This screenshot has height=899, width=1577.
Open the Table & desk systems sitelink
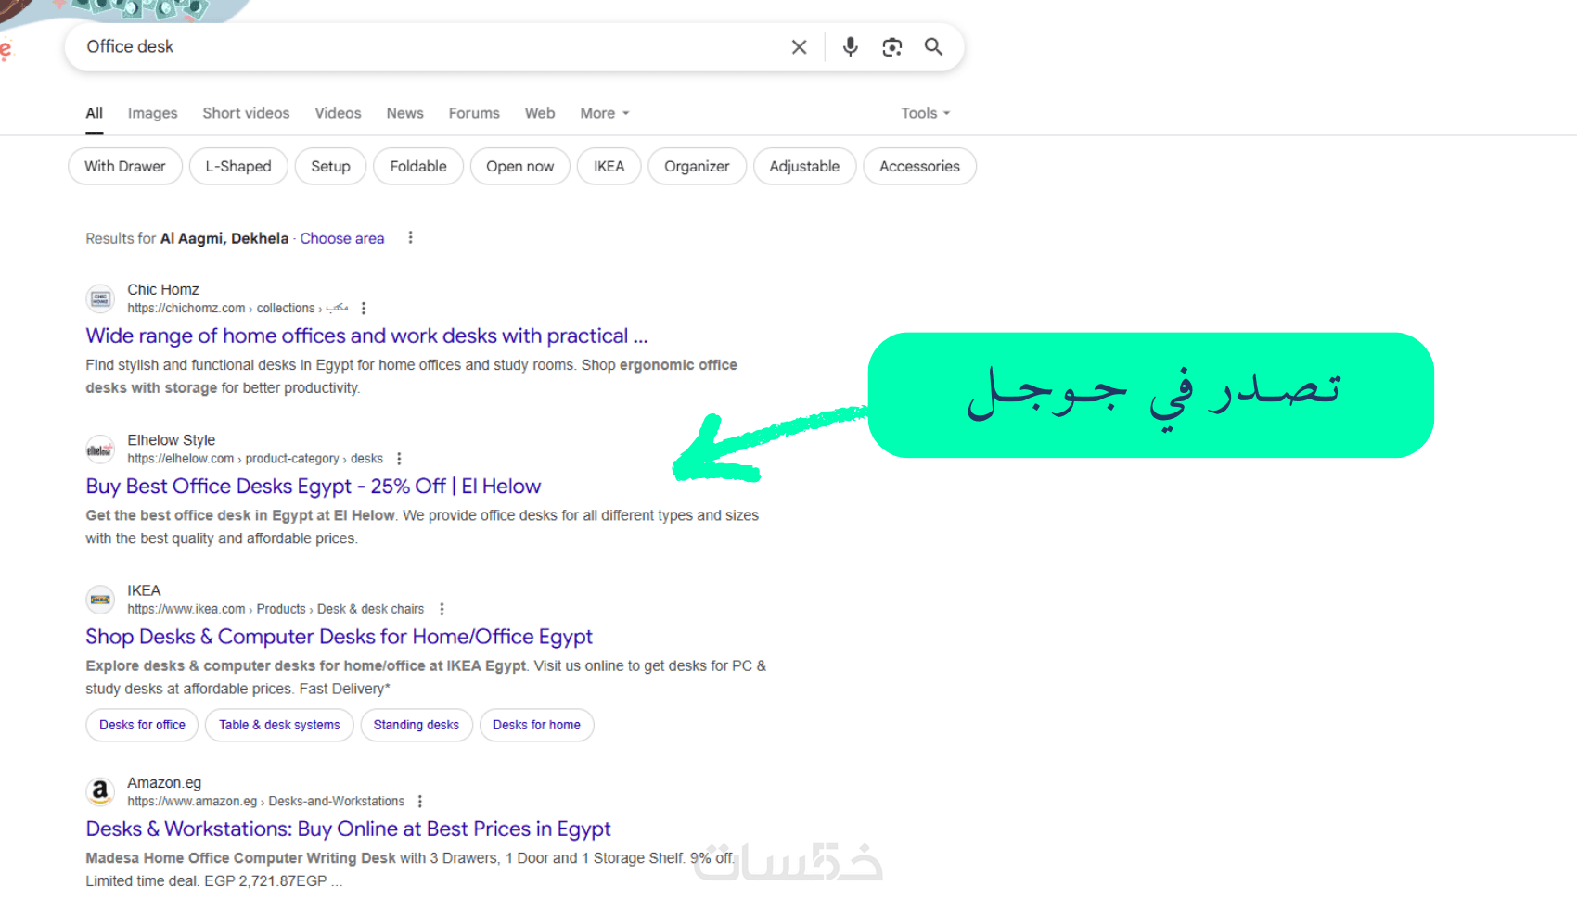click(x=279, y=725)
